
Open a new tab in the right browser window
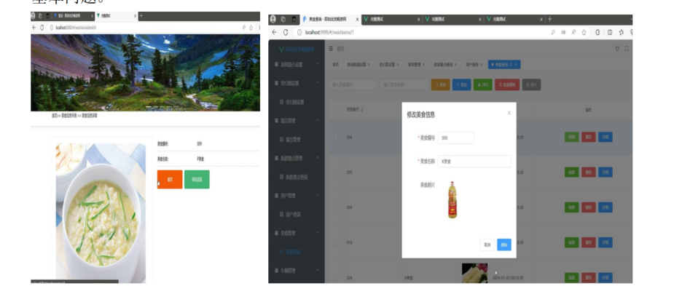pos(550,19)
